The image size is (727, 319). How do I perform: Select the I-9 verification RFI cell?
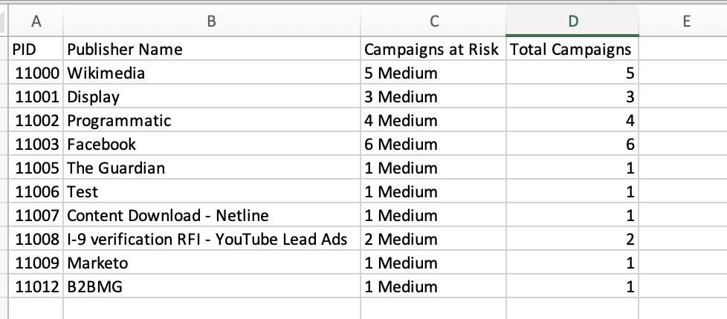[x=212, y=240]
